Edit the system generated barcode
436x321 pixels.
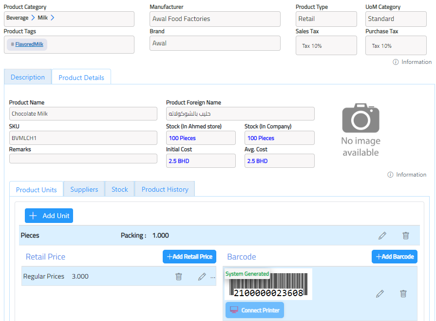tap(380, 294)
